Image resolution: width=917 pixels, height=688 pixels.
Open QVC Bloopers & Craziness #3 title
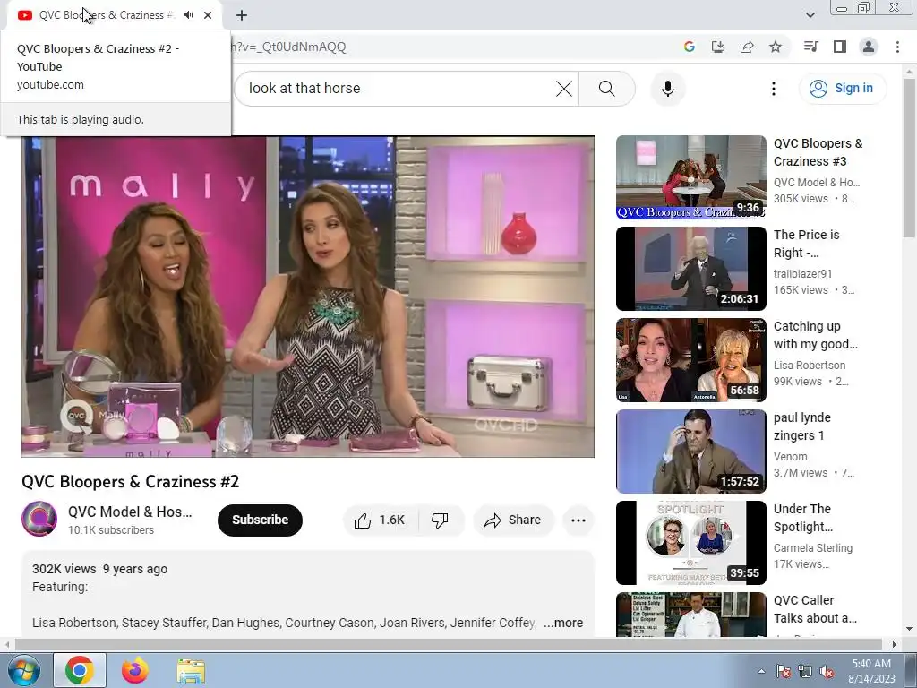818,152
